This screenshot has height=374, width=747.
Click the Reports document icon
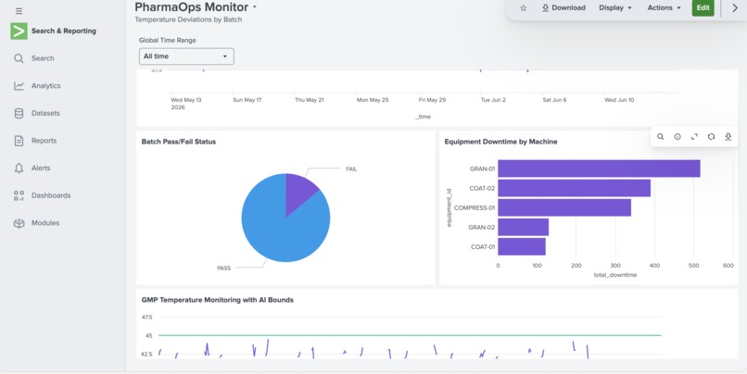[x=19, y=141]
